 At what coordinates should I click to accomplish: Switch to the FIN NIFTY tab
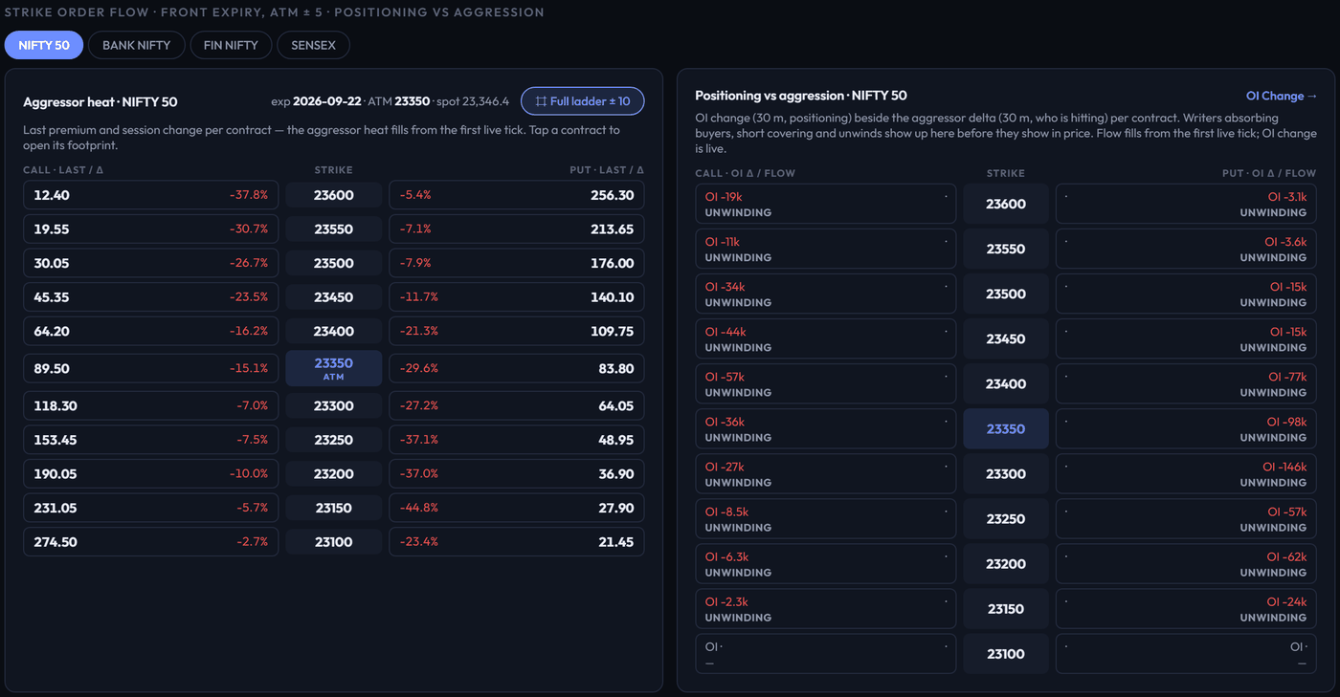pos(231,45)
